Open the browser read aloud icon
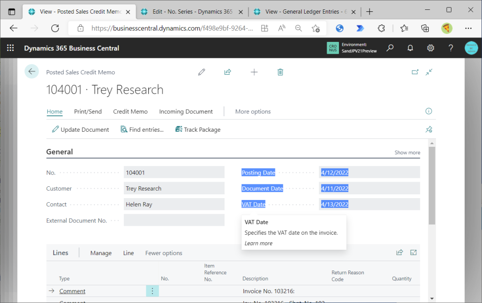This screenshot has width=482, height=303. 281,28
